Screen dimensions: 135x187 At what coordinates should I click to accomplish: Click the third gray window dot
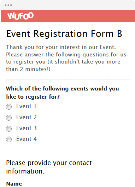click(11, 5)
